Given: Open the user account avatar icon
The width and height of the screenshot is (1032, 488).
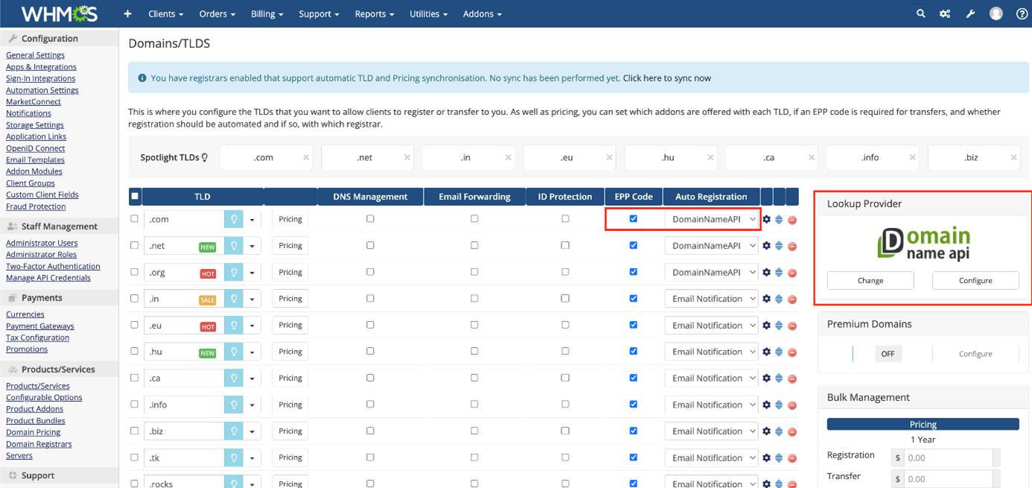Looking at the screenshot, I should point(996,13).
